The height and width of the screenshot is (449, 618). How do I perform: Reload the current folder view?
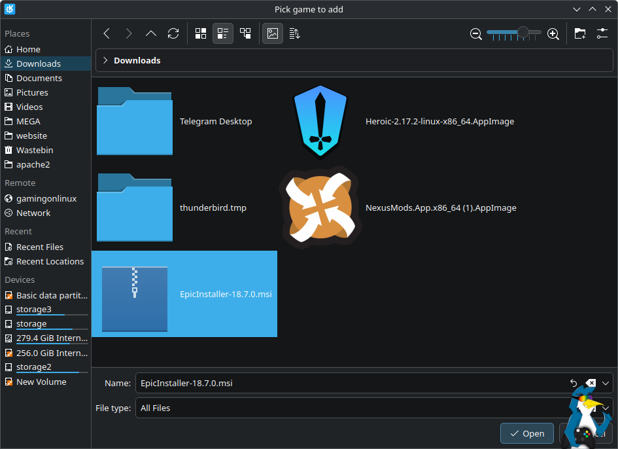173,33
